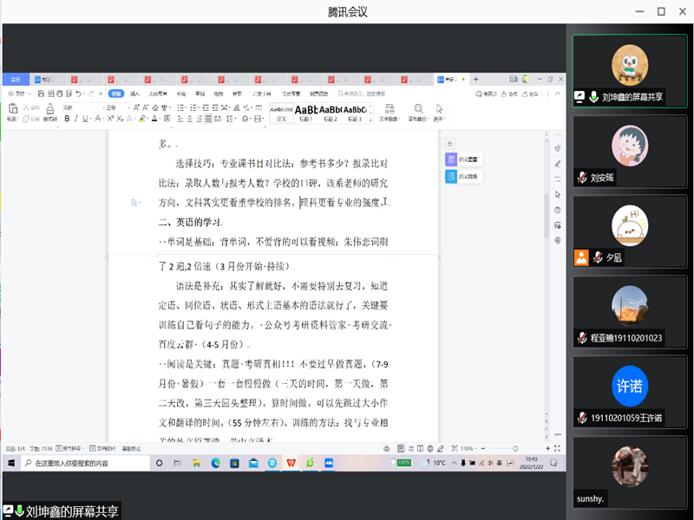Click the Paste clipboard icon
This screenshot has width=694, height=520.
click(12, 110)
